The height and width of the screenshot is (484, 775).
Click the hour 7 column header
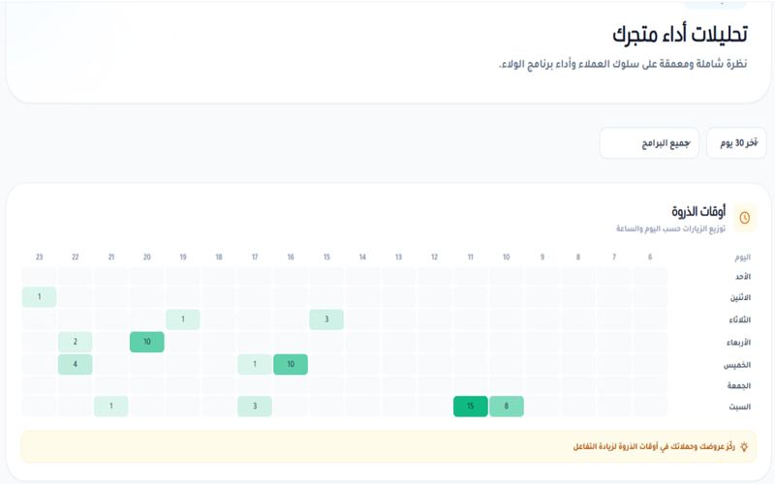(x=614, y=257)
